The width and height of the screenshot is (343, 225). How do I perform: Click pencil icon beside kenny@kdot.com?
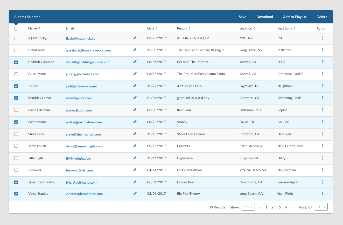[x=135, y=98]
